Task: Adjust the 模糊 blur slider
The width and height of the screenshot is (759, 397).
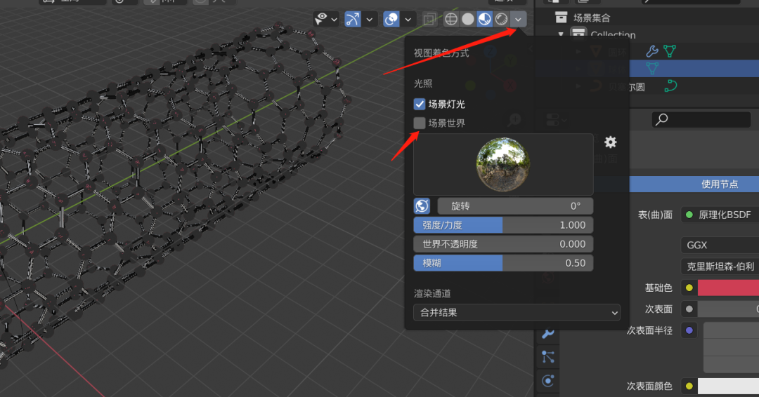Action: (503, 263)
